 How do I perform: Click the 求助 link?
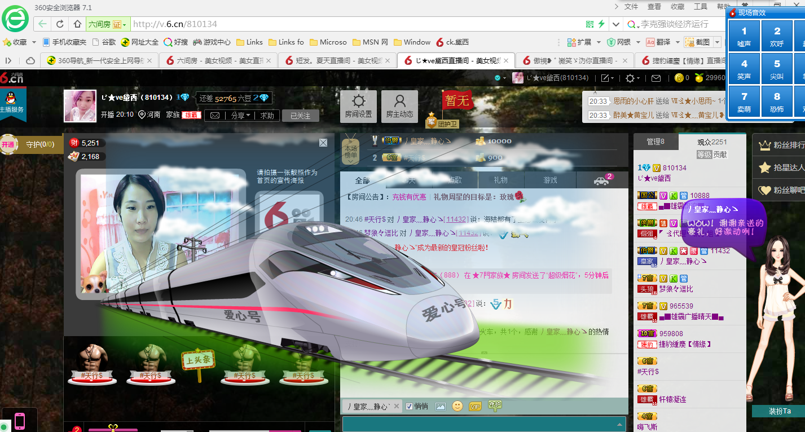[x=267, y=115]
